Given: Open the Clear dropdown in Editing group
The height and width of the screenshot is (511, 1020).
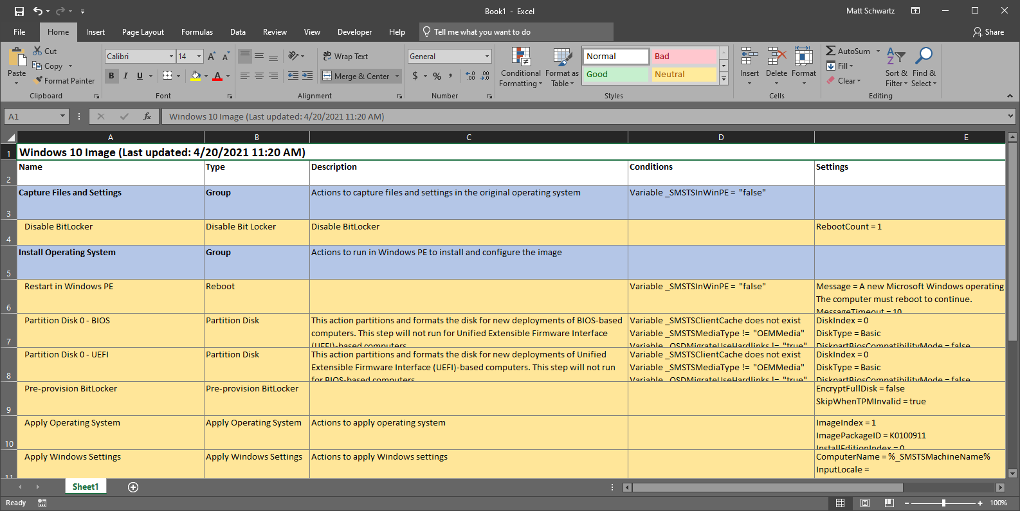Looking at the screenshot, I should point(843,80).
